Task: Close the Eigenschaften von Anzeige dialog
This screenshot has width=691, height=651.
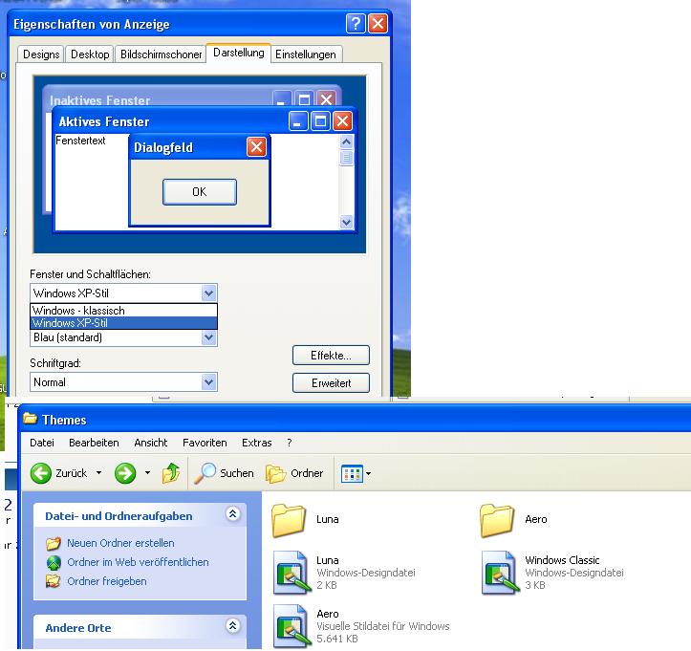Action: (378, 23)
